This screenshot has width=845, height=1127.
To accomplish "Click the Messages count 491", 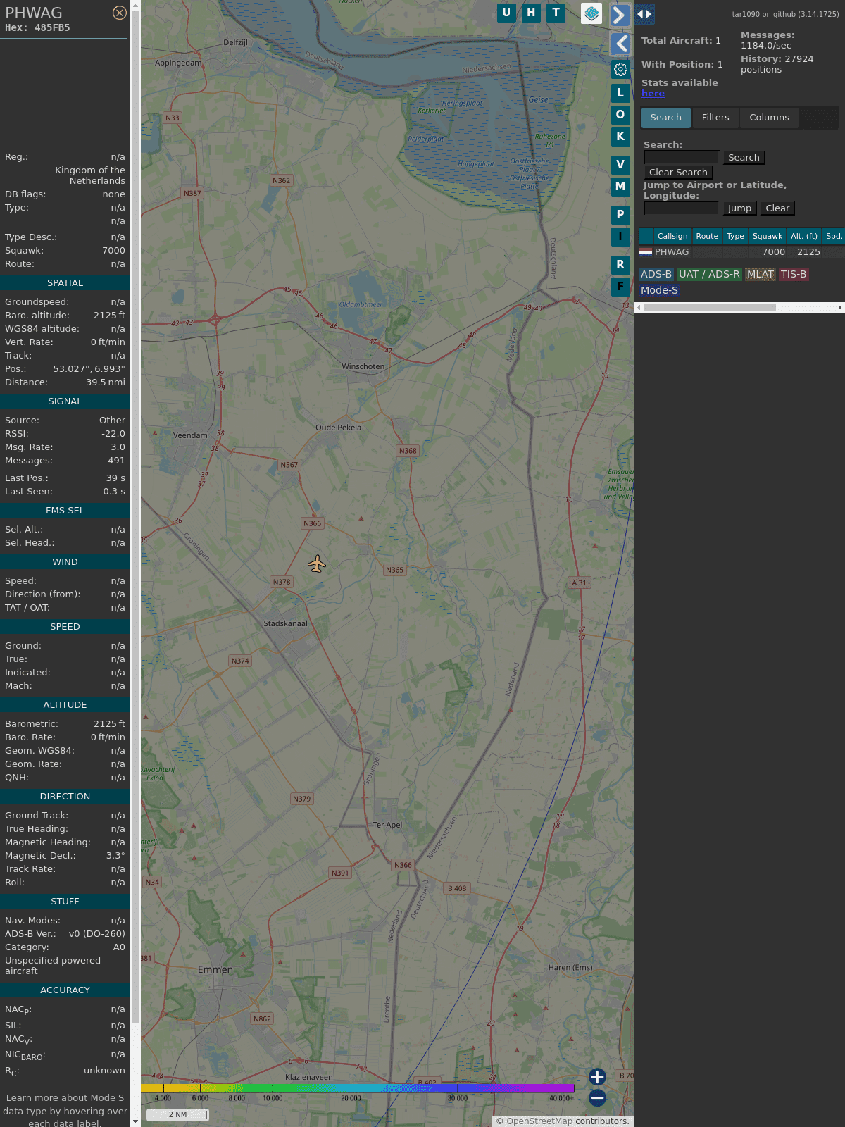I will 116,461.
